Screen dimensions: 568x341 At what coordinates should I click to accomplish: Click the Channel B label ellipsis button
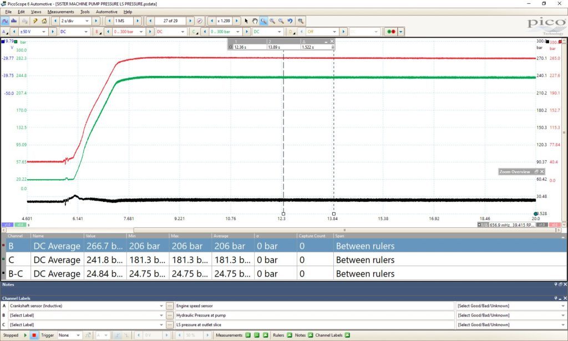point(170,315)
